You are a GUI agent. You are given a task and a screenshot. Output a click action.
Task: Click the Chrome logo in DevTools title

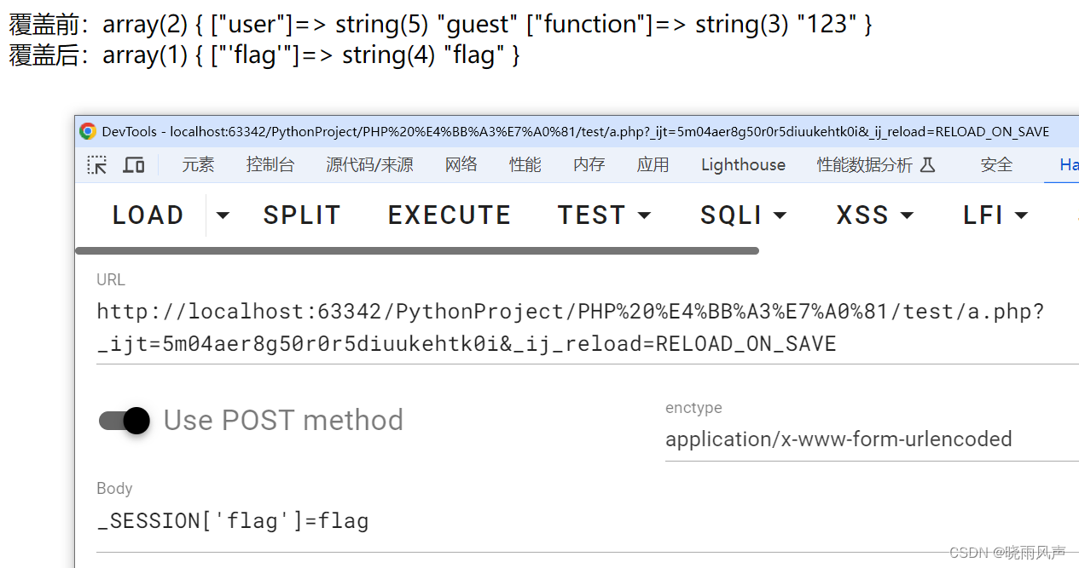(88, 131)
